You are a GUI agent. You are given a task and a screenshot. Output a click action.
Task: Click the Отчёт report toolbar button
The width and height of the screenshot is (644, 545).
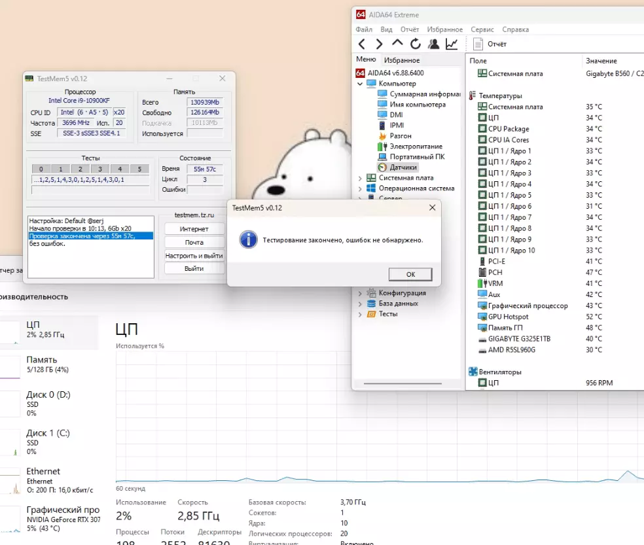click(x=490, y=44)
